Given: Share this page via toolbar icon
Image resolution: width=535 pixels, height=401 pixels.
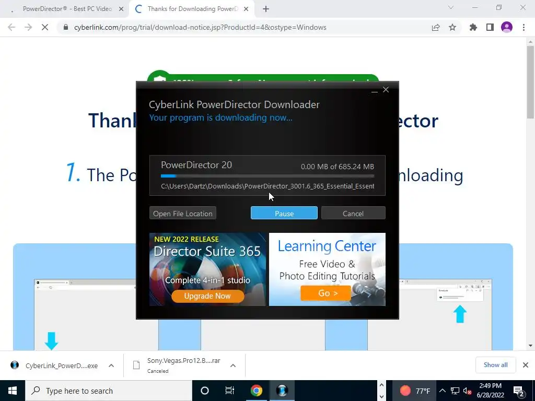Looking at the screenshot, I should point(436,27).
